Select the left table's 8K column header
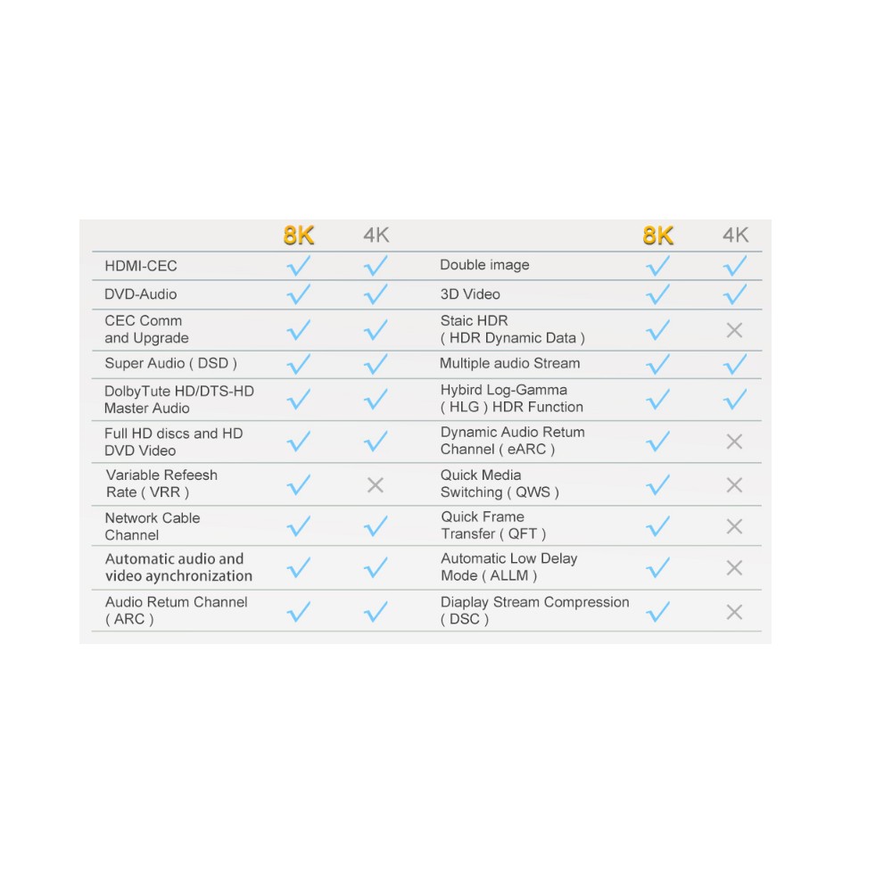Viewport: 892px width, 892px height. (299, 235)
